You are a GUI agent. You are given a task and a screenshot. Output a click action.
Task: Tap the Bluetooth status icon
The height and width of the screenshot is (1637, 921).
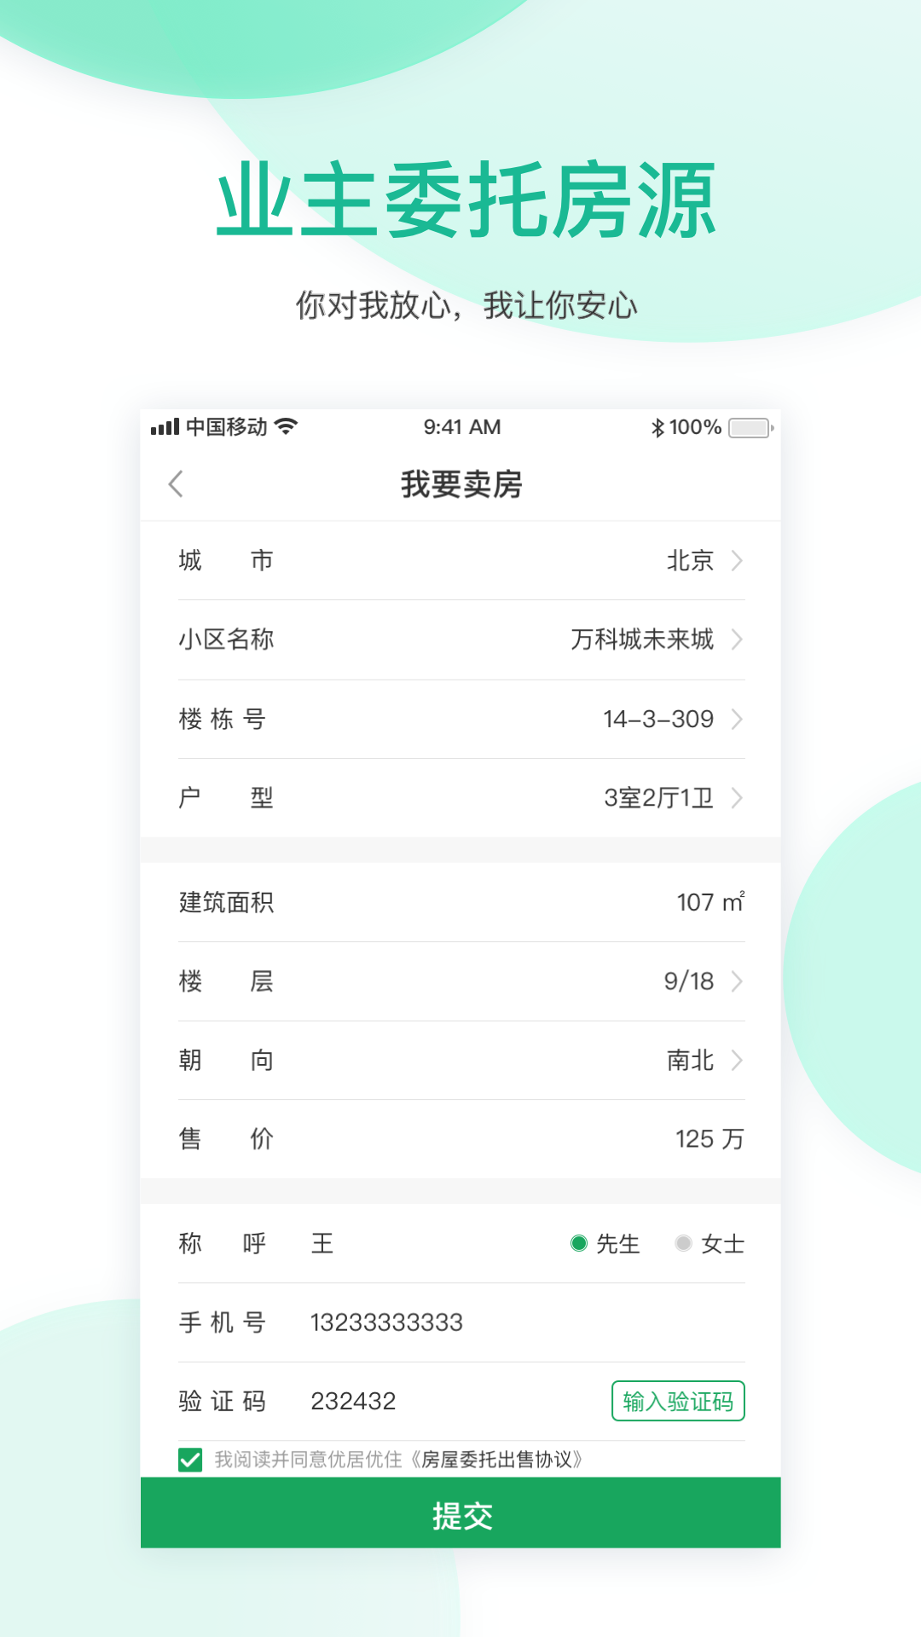click(x=657, y=427)
